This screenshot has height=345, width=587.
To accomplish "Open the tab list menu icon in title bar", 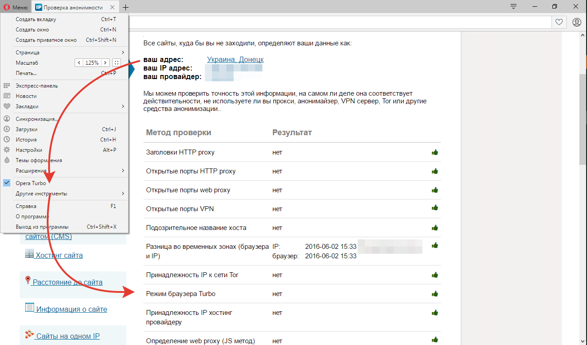I will click(x=514, y=7).
